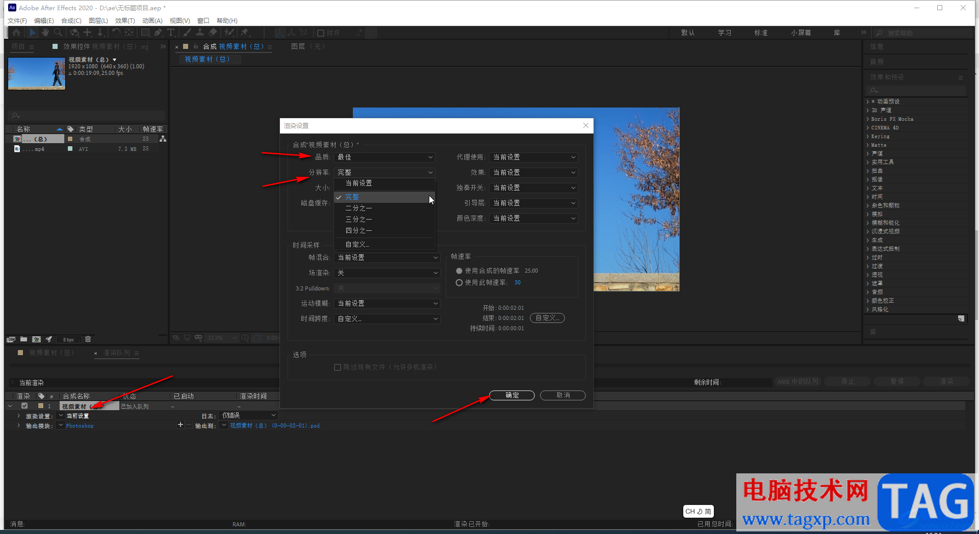The width and height of the screenshot is (979, 534).
Task: Open the 场渲染 dropdown
Action: (387, 273)
